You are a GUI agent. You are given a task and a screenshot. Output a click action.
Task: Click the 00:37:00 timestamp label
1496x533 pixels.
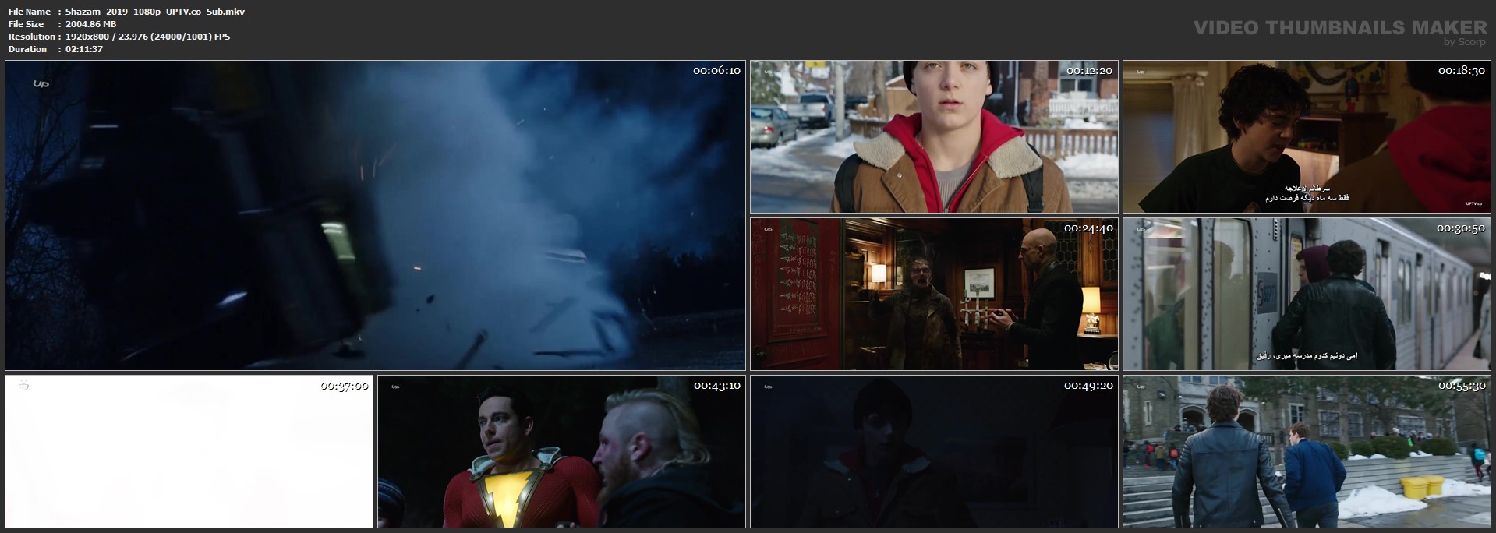(344, 386)
